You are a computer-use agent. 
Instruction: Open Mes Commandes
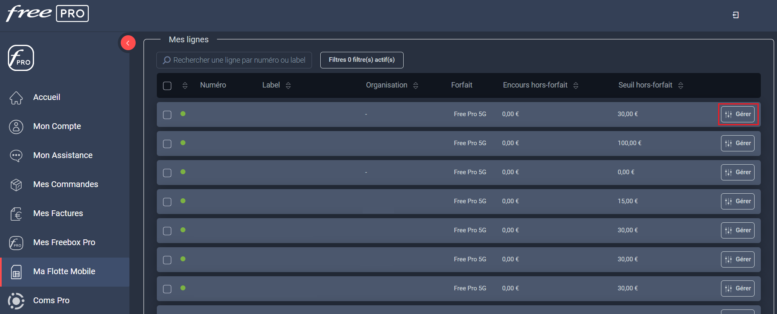(x=66, y=184)
